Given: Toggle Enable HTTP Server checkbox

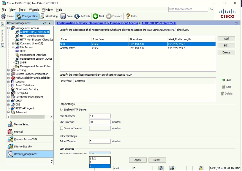Looking at the screenshot, I should pyautogui.click(x=62, y=110).
